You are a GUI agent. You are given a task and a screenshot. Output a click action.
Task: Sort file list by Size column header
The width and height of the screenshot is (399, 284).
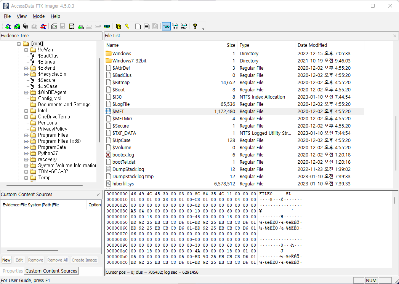(x=218, y=45)
